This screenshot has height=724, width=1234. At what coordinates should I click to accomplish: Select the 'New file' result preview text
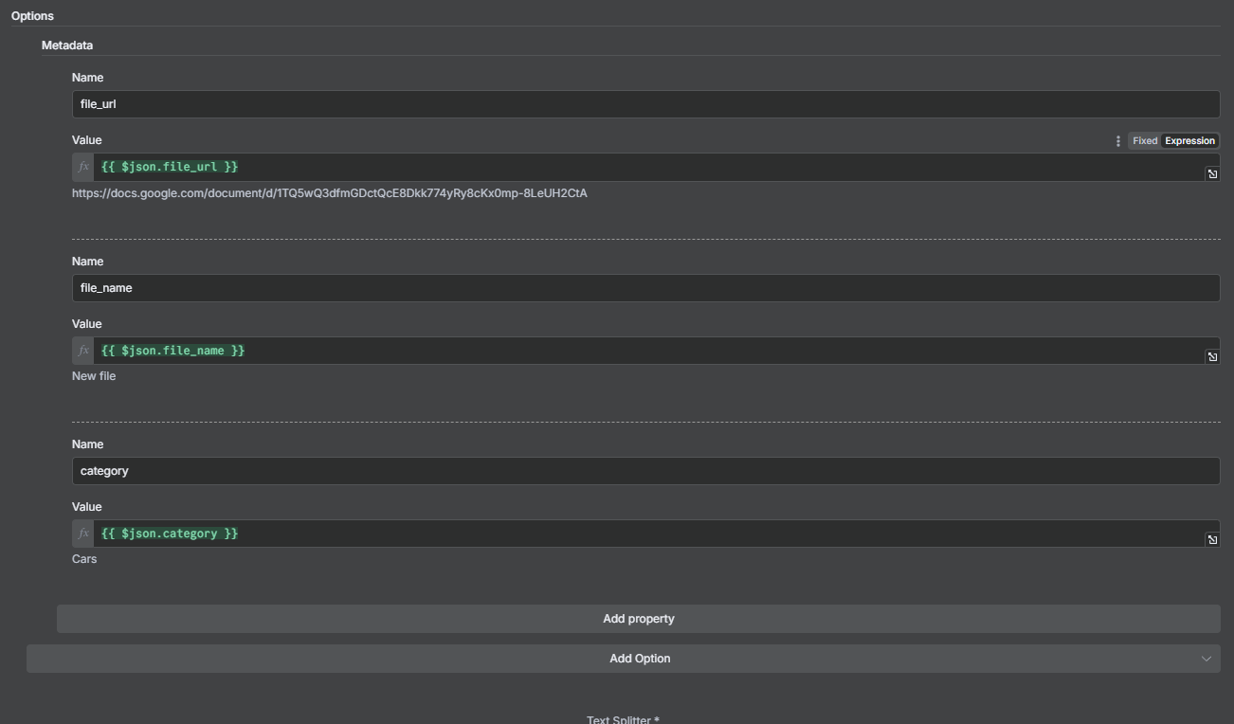[94, 376]
